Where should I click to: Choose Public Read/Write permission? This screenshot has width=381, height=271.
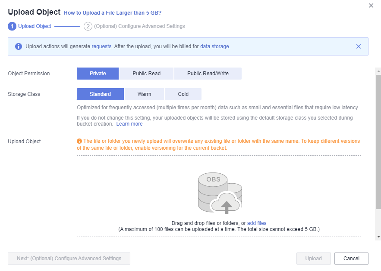(x=208, y=74)
